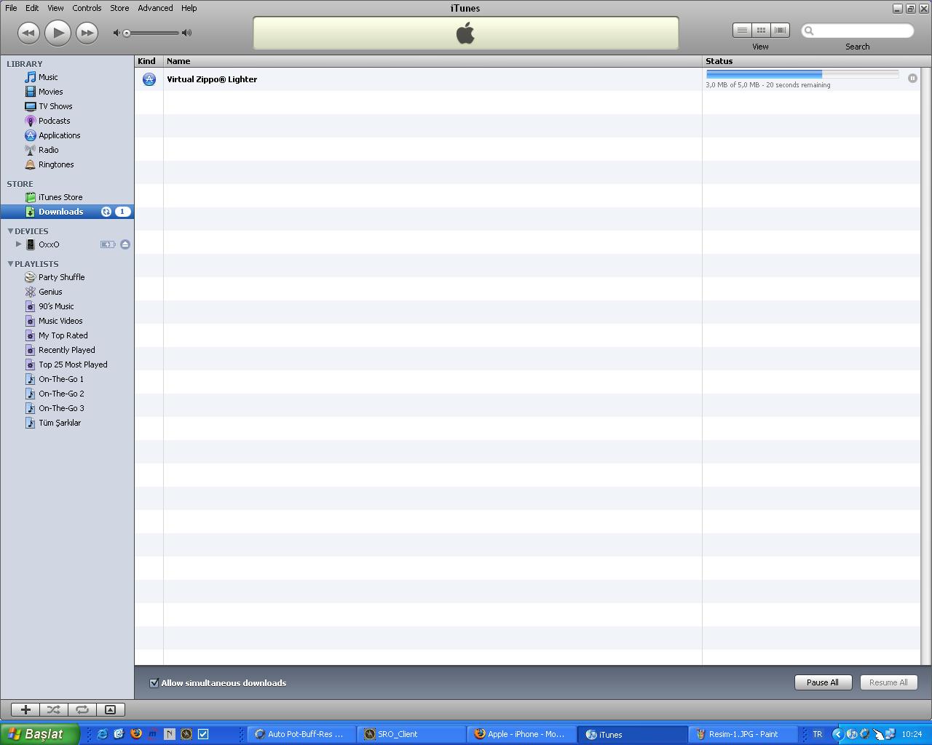
Task: Add a new playlist with plus button
Action: pyautogui.click(x=25, y=709)
